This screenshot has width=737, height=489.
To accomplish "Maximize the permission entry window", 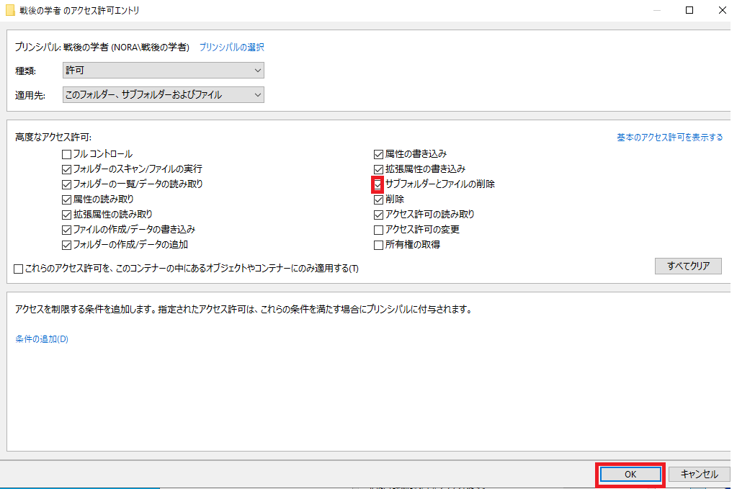I will pyautogui.click(x=689, y=10).
